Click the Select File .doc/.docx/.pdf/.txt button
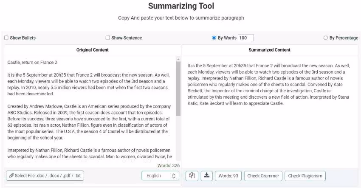This screenshot has width=361, height=188. (x=45, y=176)
